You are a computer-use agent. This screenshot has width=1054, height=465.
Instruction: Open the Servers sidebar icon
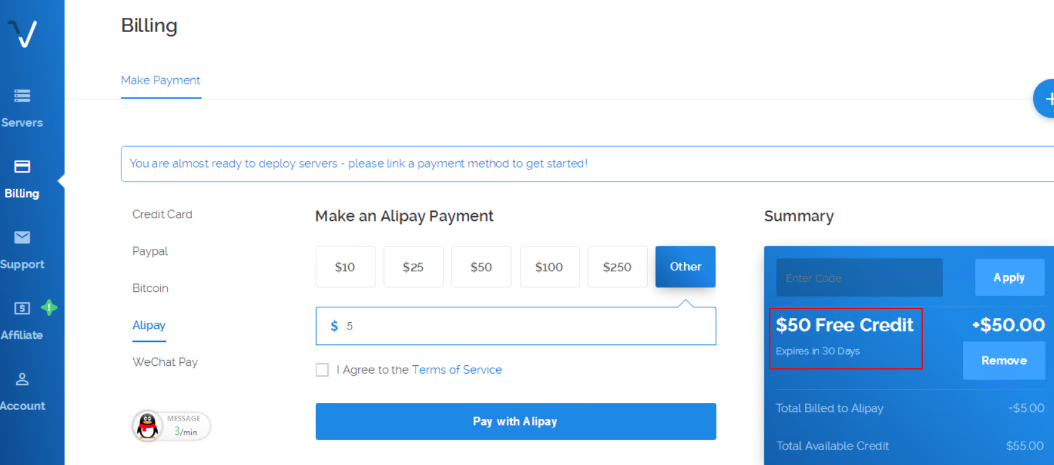tap(22, 96)
